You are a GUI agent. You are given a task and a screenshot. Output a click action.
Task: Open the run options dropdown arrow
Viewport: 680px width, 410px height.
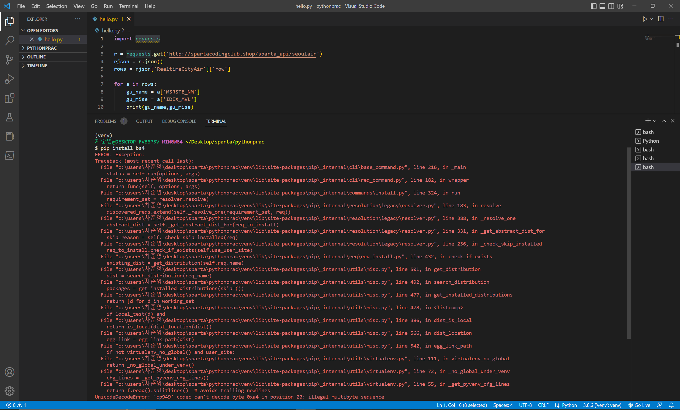tap(652, 19)
